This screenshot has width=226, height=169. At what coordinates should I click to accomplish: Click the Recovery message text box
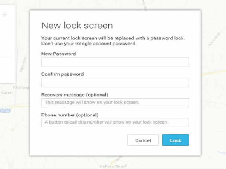[115, 103]
